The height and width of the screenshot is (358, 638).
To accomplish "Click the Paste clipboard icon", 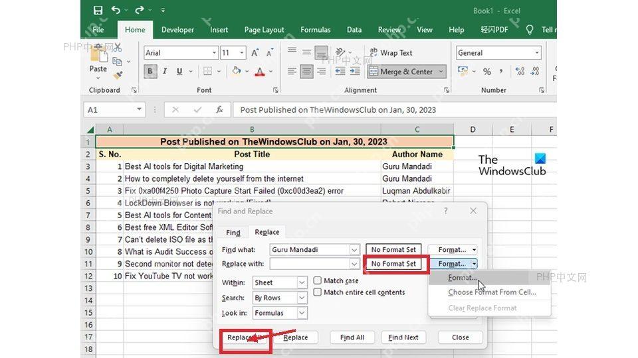I will tap(98, 54).
